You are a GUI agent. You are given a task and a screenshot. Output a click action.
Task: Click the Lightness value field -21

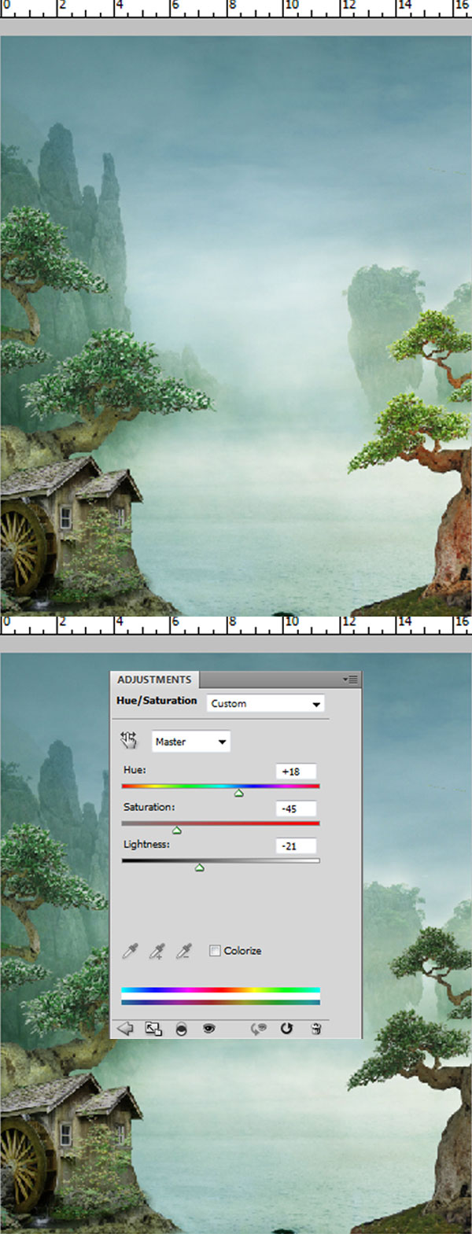coord(296,846)
